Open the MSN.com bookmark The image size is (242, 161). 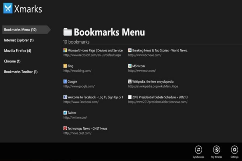click(138, 66)
